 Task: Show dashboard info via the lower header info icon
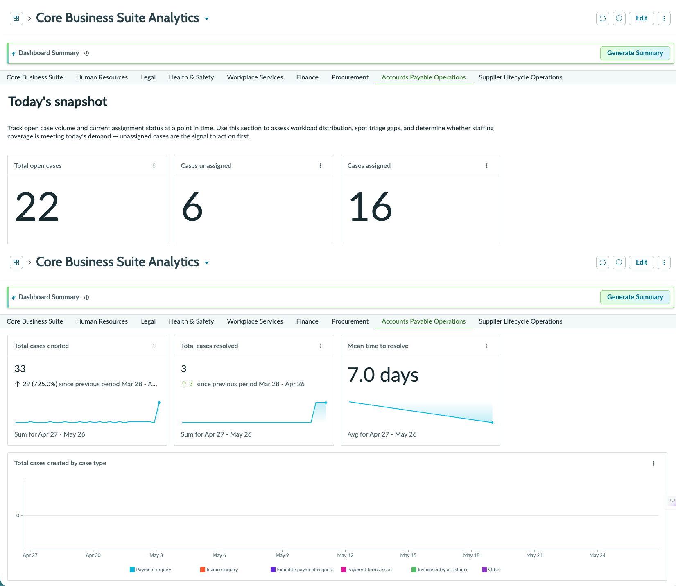pyautogui.click(x=619, y=262)
